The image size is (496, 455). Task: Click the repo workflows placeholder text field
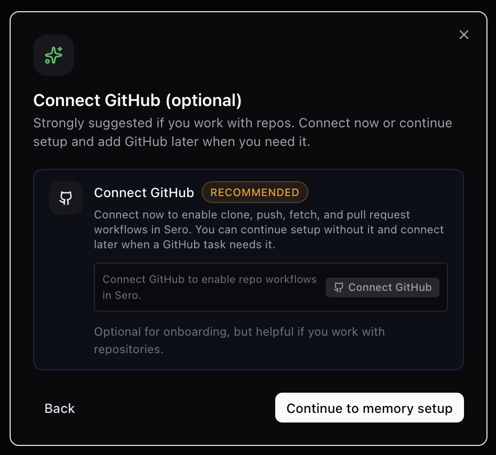pyautogui.click(x=209, y=287)
